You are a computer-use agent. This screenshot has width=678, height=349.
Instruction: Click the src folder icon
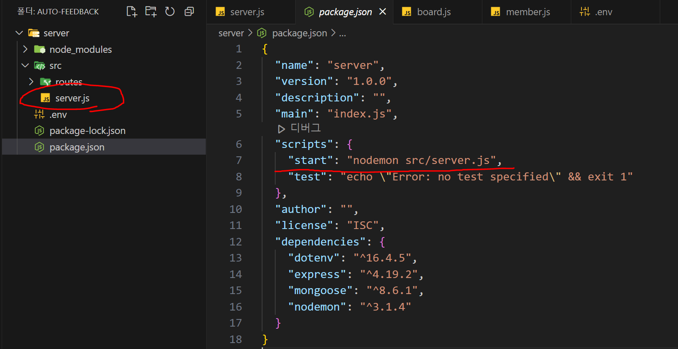tap(40, 65)
